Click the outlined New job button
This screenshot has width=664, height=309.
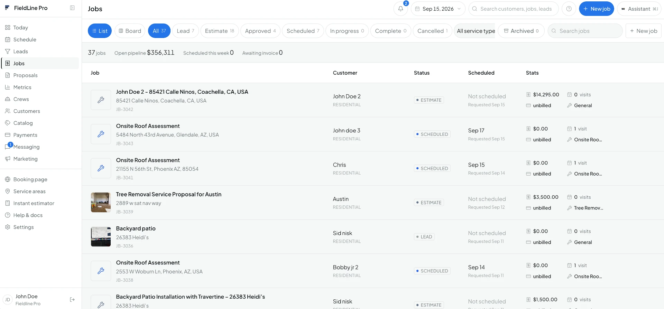(x=643, y=31)
